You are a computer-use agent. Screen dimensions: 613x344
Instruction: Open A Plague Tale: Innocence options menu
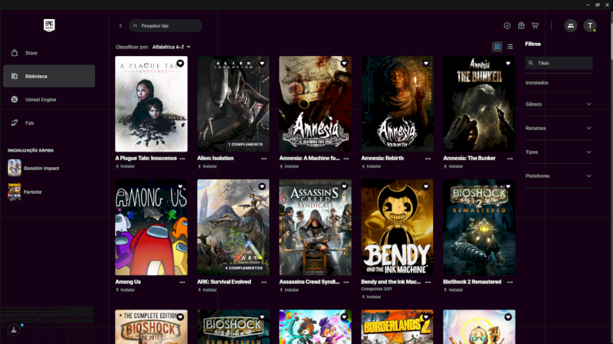182,159
